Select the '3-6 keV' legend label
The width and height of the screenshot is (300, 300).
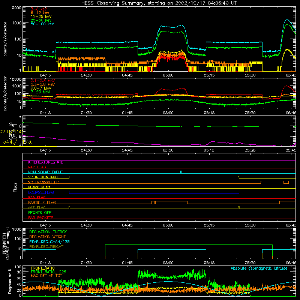pyautogui.click(x=39, y=9)
